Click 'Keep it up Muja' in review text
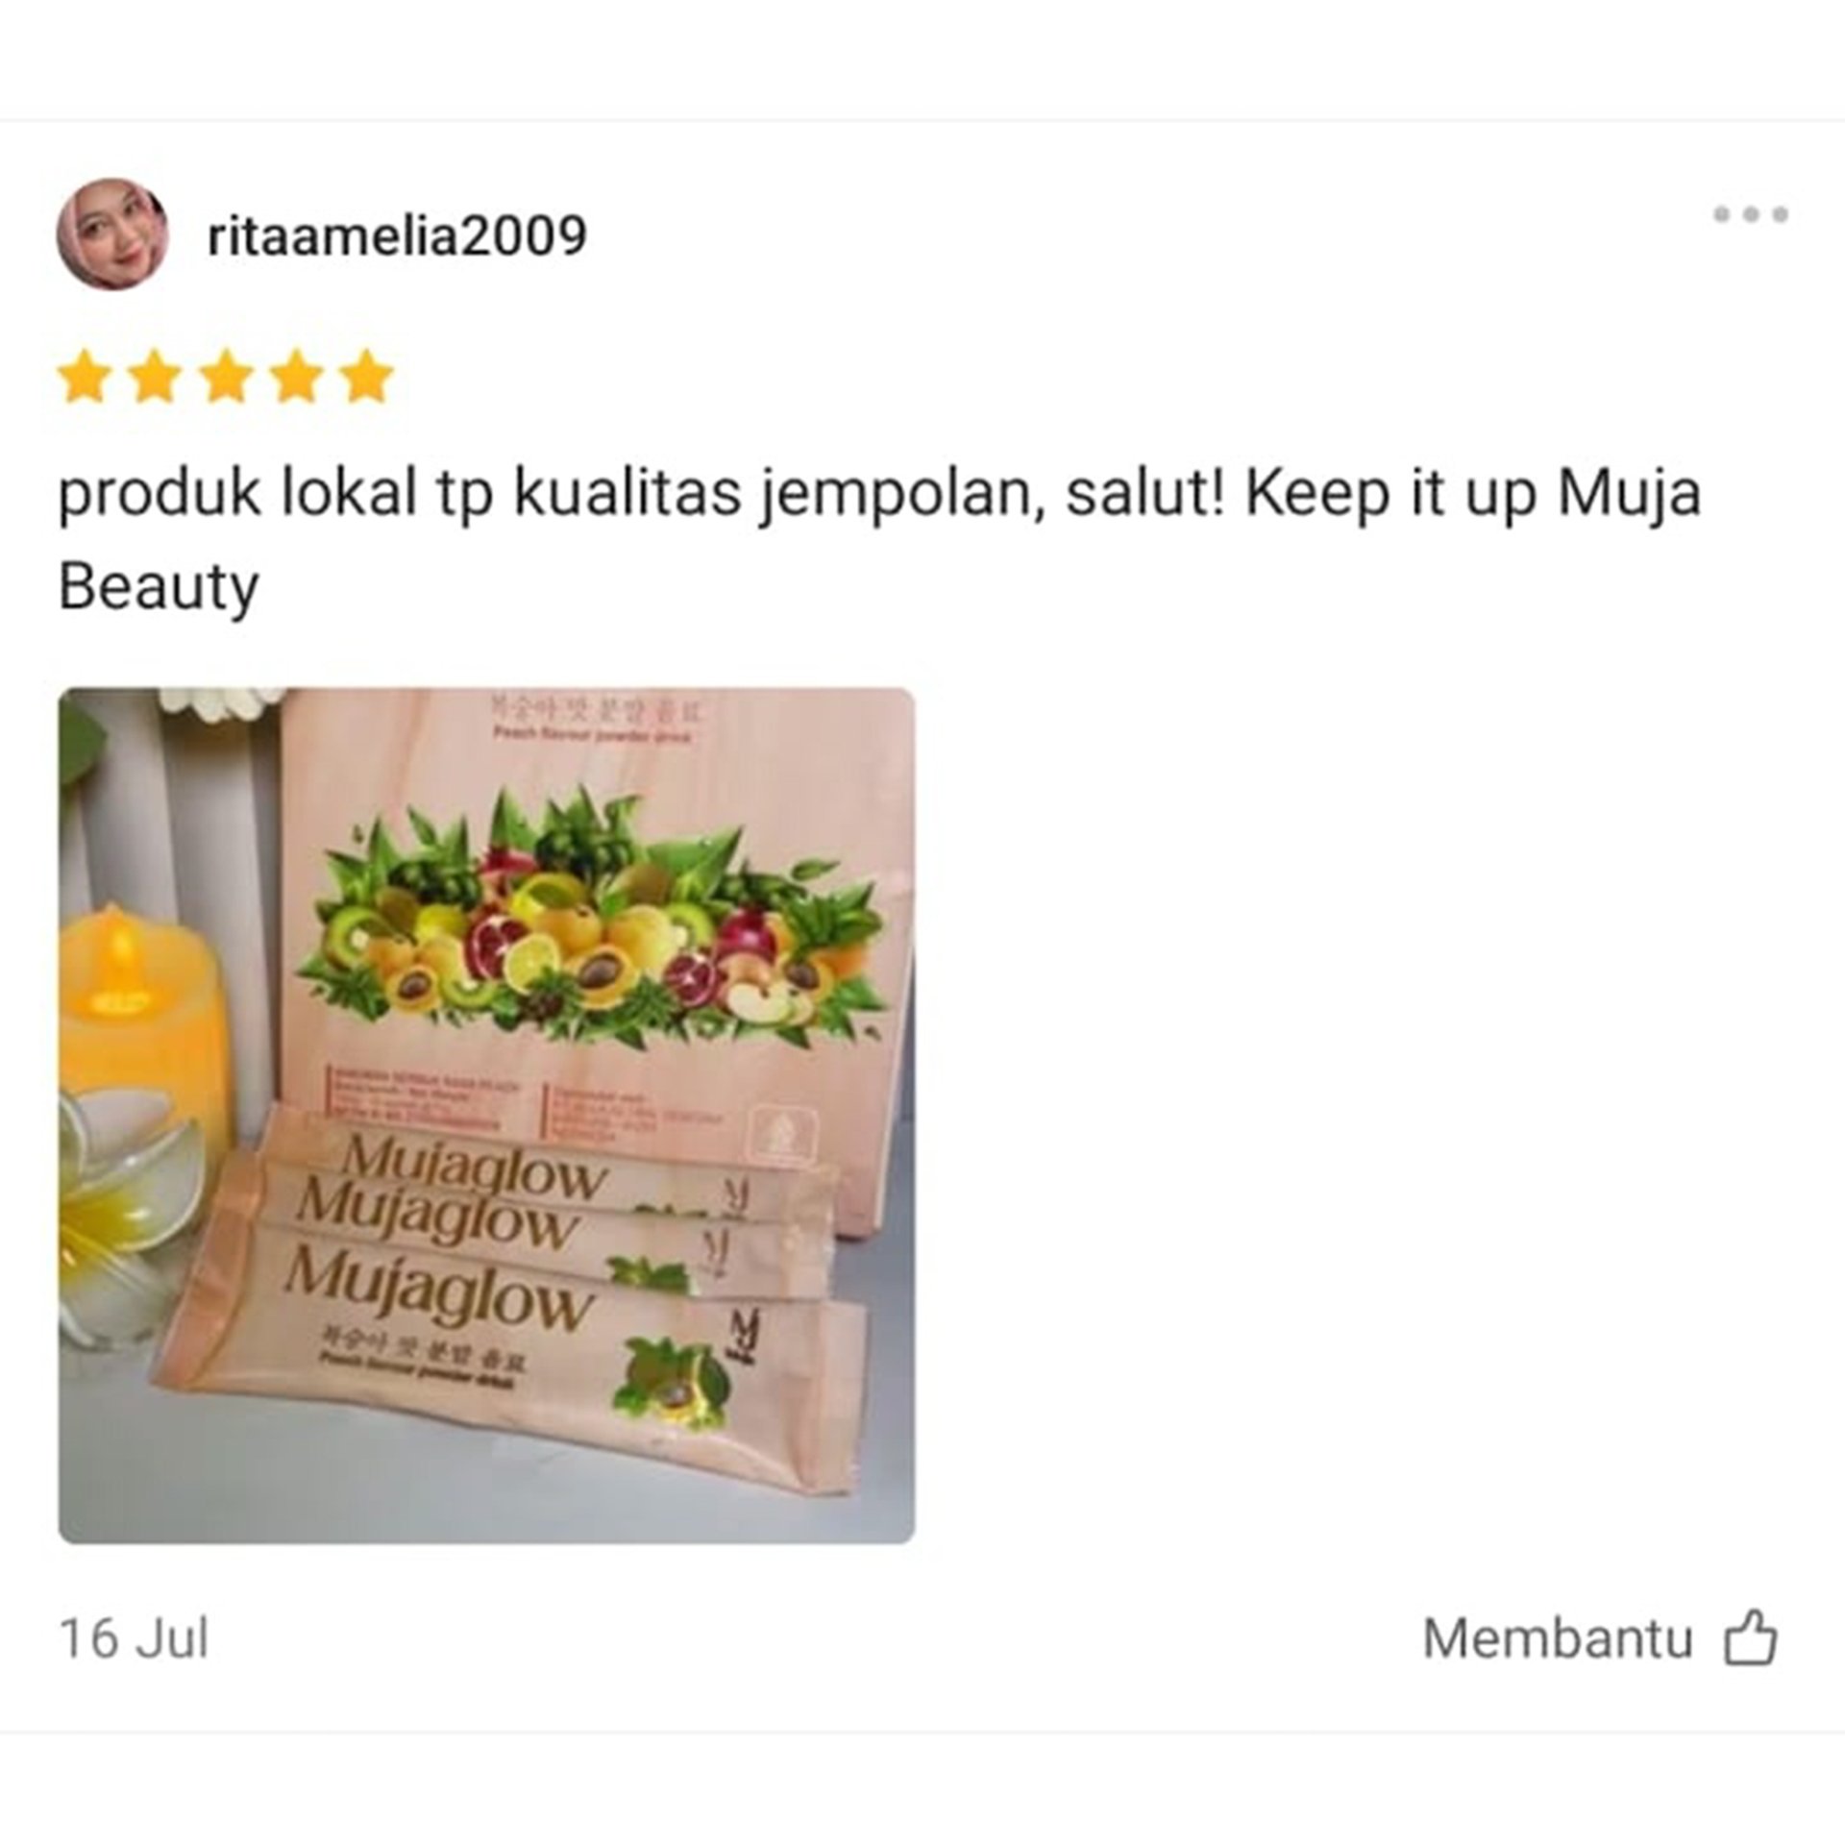The image size is (1845, 1845). coord(1473,494)
